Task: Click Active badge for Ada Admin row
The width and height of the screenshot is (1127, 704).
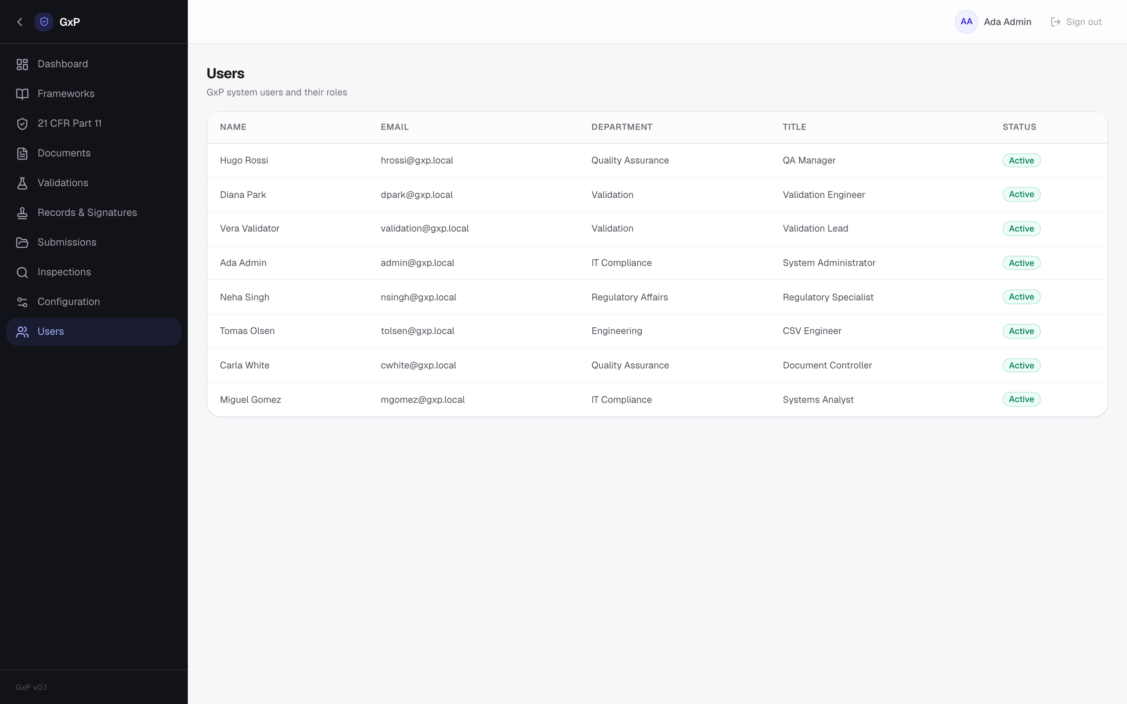Action: point(1021,263)
